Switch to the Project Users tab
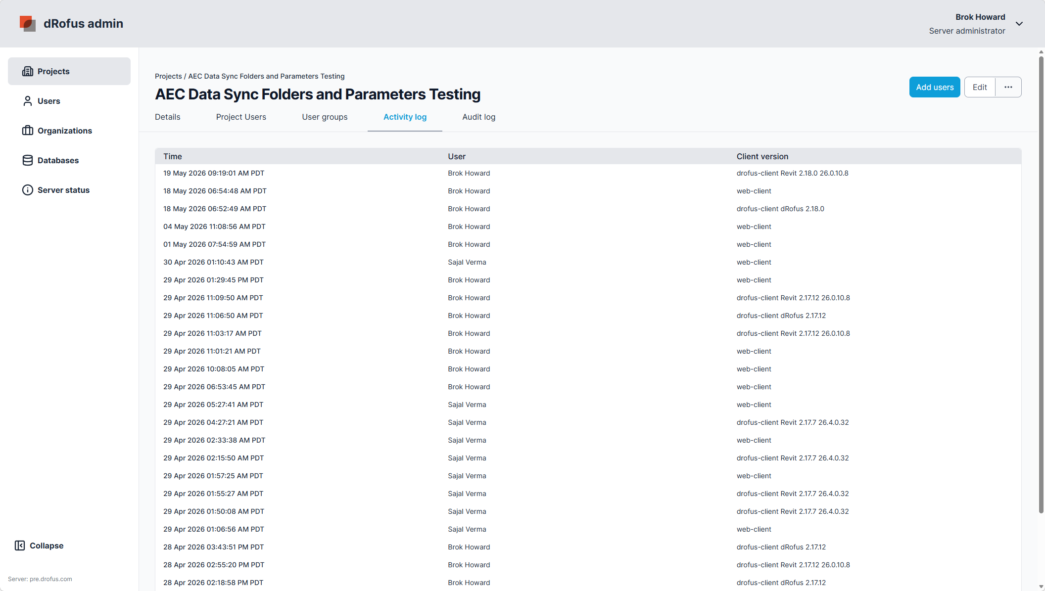 click(241, 117)
